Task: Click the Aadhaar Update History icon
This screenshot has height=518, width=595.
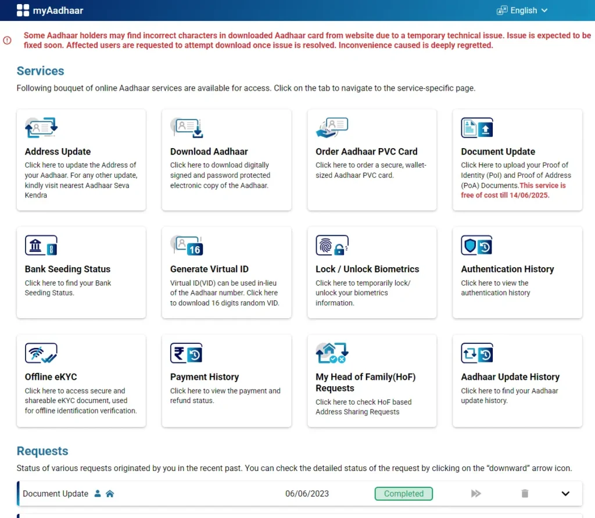Action: coord(477,353)
